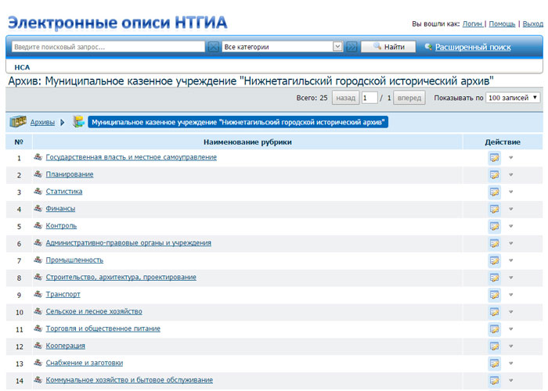
Task: Open the Статистика rubric link
Action: (x=64, y=192)
